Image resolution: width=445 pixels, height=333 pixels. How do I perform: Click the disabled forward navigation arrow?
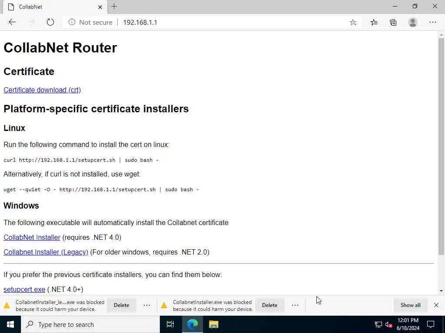tap(31, 22)
